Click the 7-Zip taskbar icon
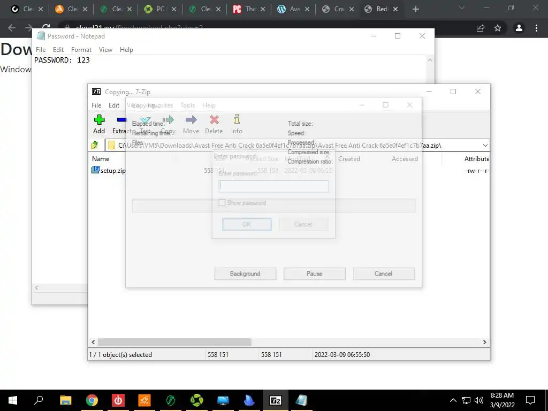The image size is (548, 411). pyautogui.click(x=276, y=400)
